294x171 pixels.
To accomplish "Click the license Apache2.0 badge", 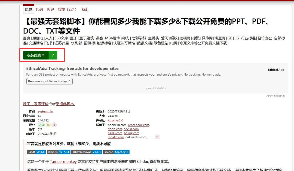I will 116,152.
